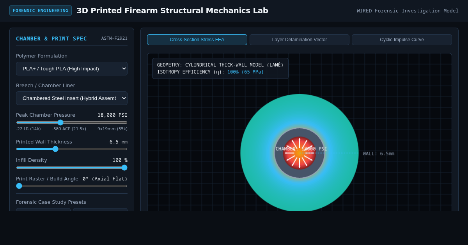Adjust the Printed Wall Thickness slider
This screenshot has height=245, width=468.
point(72,149)
